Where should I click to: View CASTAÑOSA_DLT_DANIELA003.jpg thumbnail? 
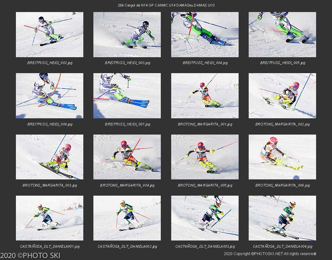coord(205,218)
